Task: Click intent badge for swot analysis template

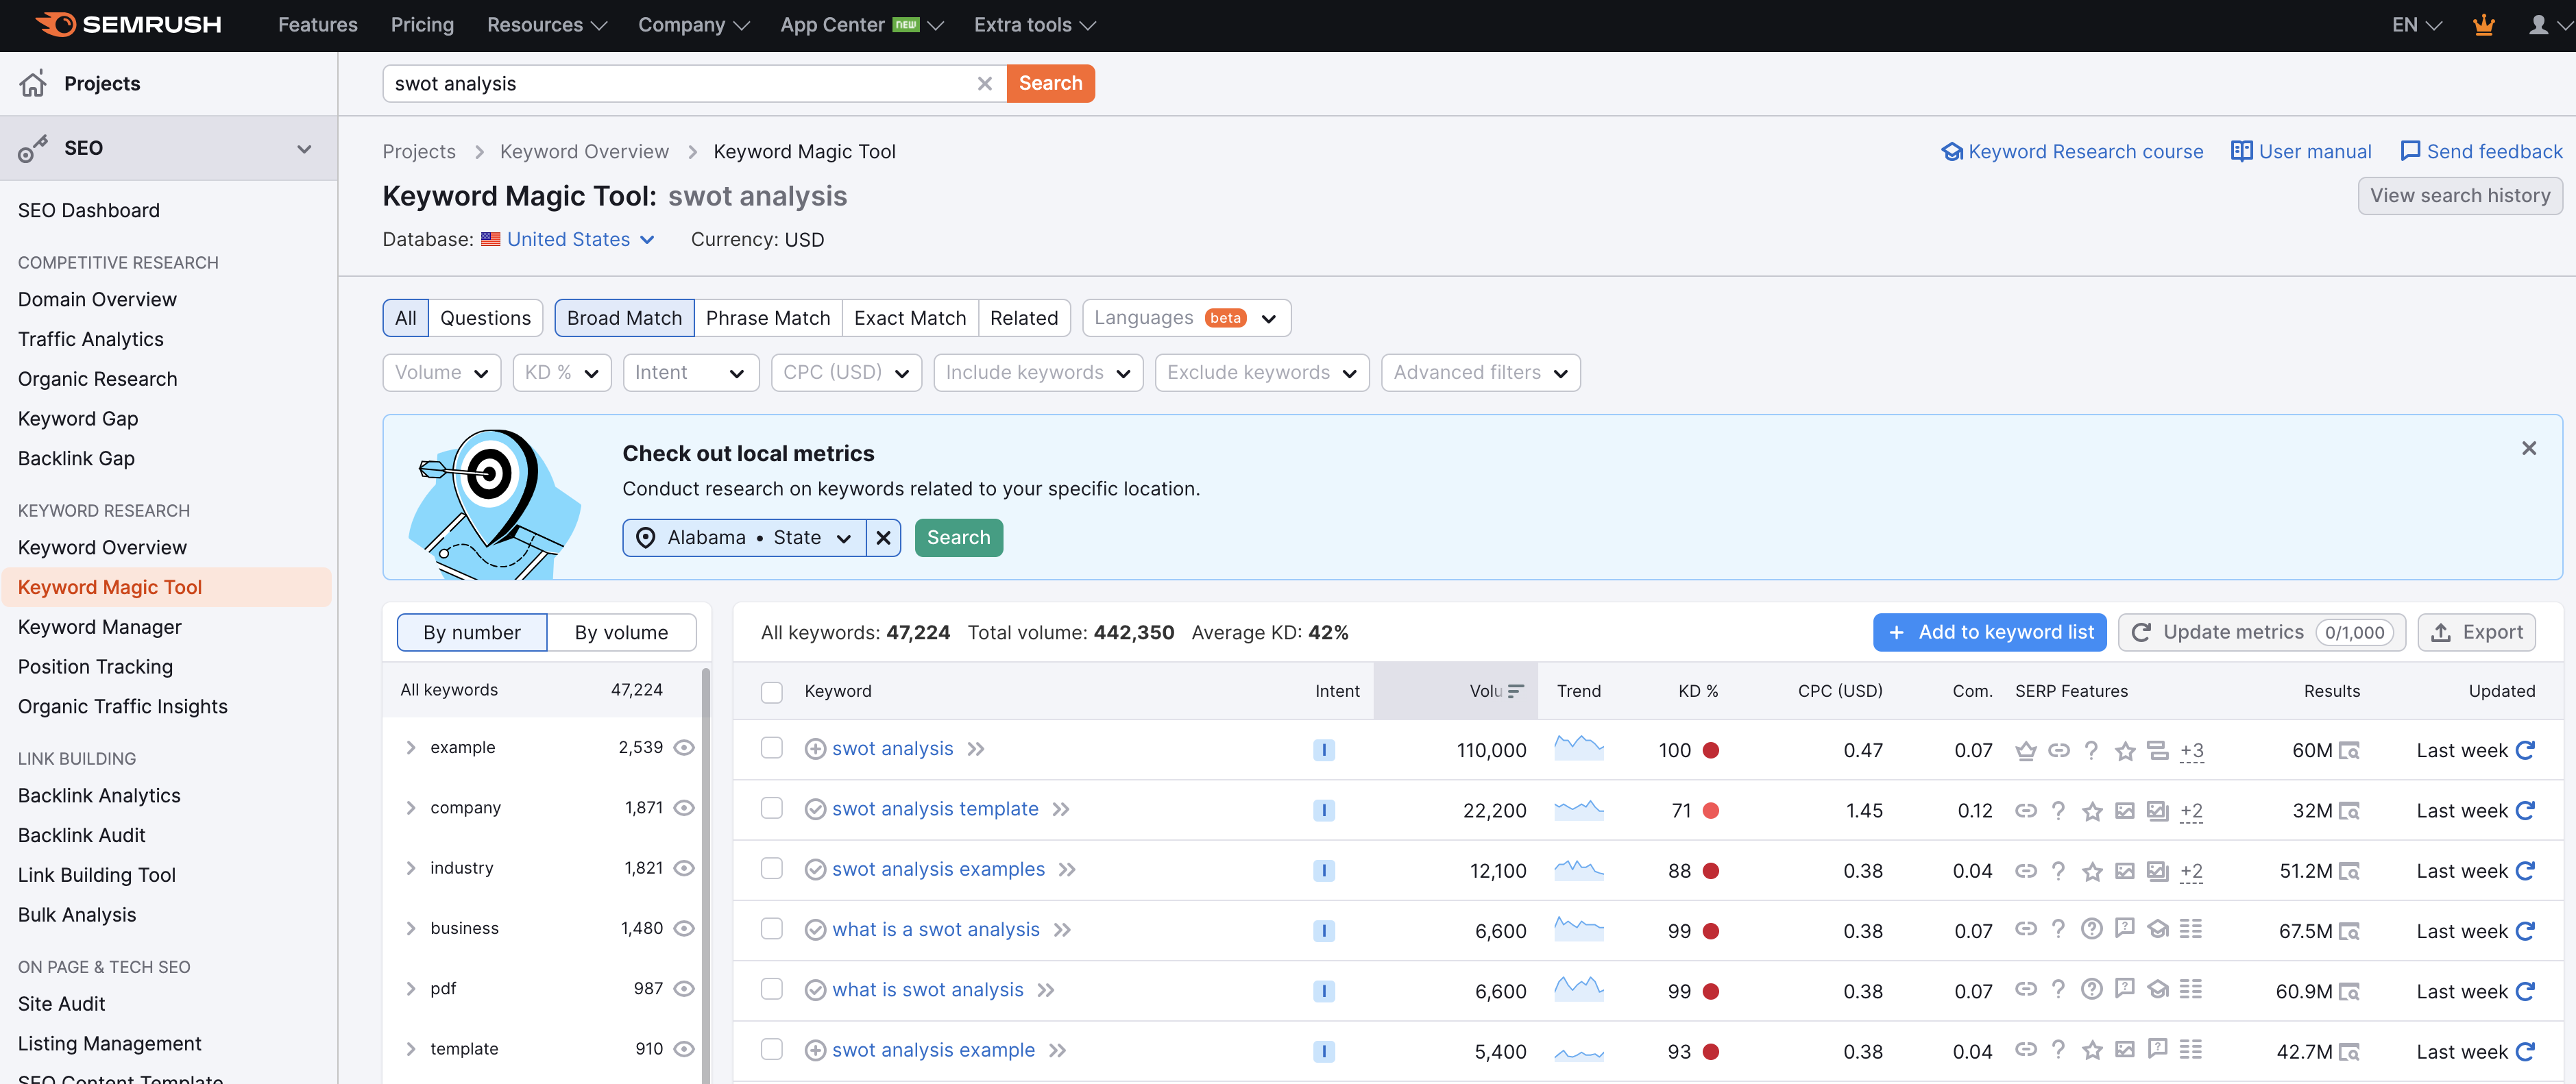Action: pos(1323,810)
